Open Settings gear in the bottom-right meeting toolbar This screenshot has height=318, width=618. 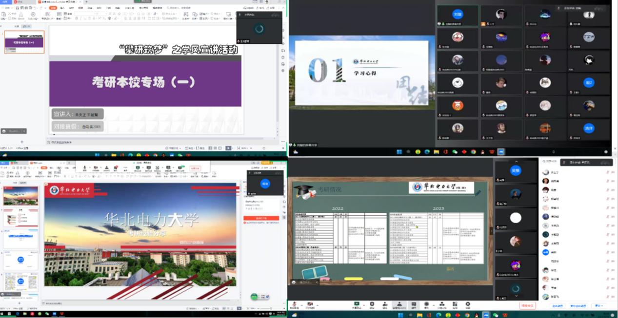coord(468,305)
